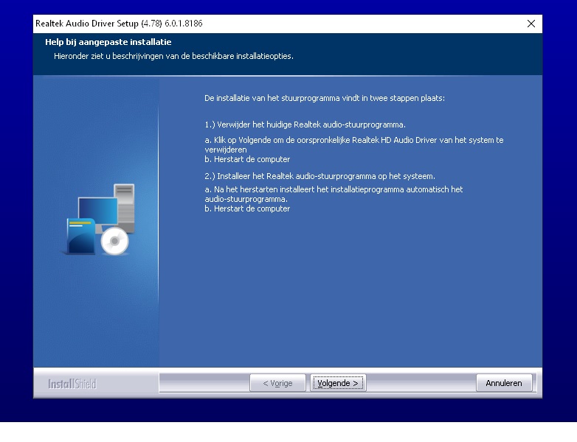Viewport: 577px width, 442px height.
Task: Click step '1.) Verwijder het huidige Realtek audio-stuurprogramma'
Action: pos(305,124)
